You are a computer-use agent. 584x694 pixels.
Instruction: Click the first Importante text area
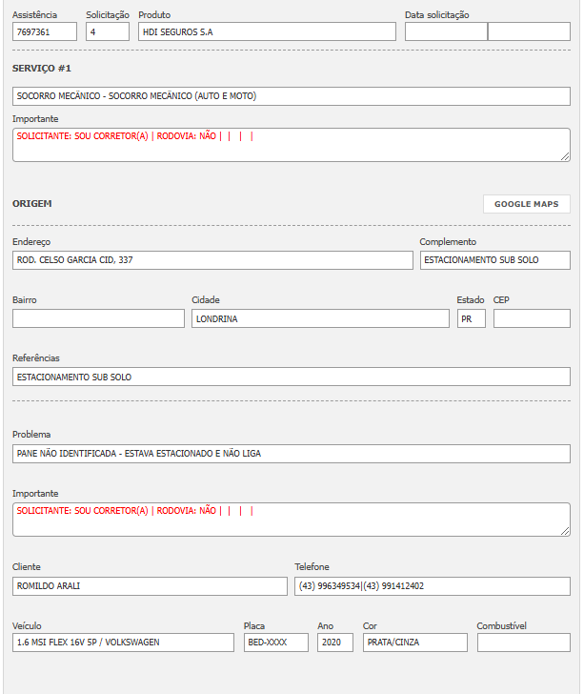point(291,145)
